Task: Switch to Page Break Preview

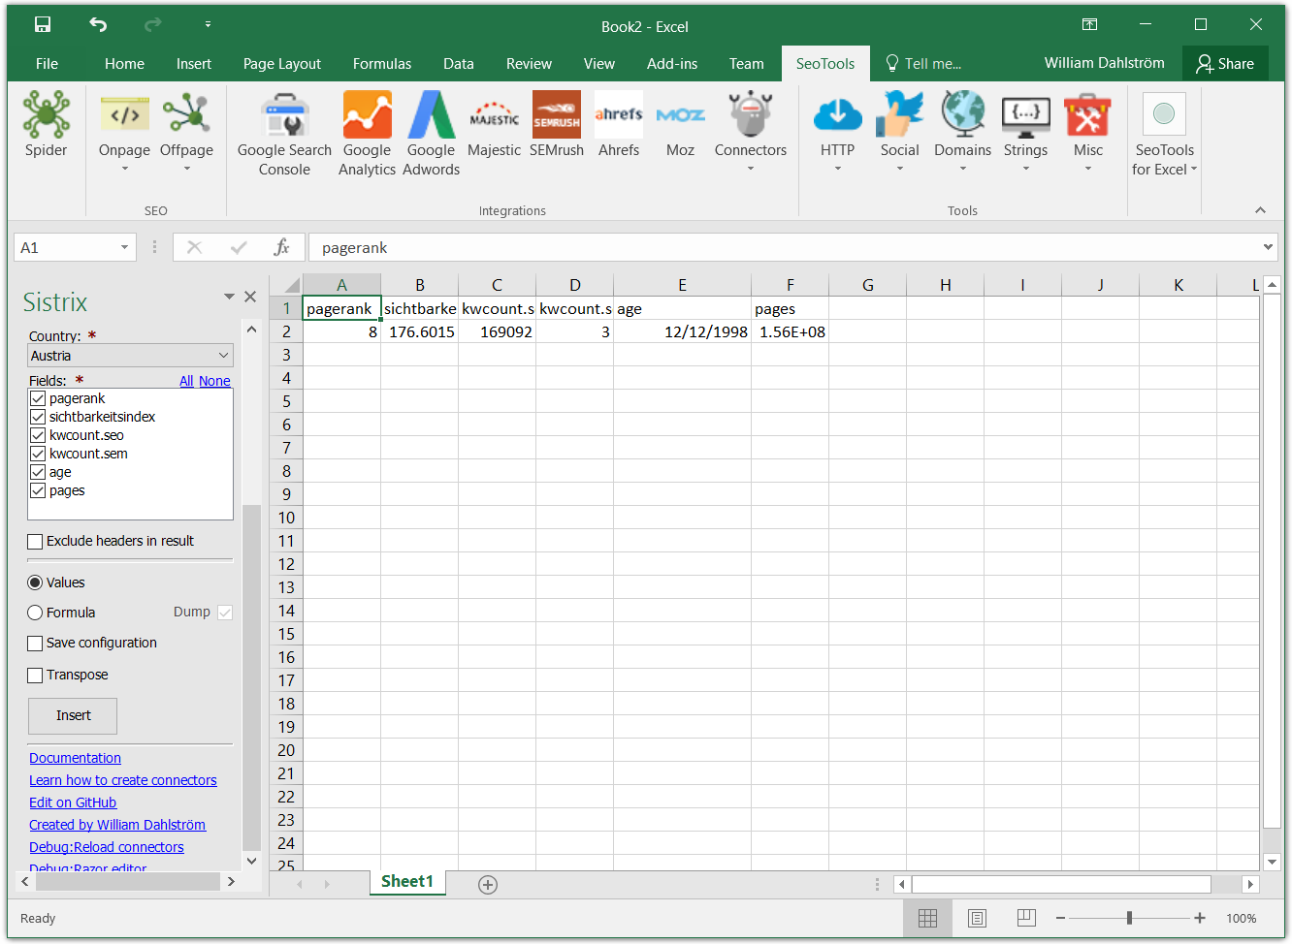Action: [1026, 918]
